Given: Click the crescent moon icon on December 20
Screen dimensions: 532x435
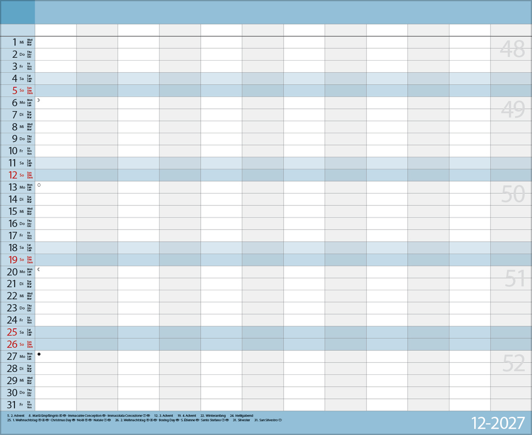Looking at the screenshot, I should tap(38, 270).
